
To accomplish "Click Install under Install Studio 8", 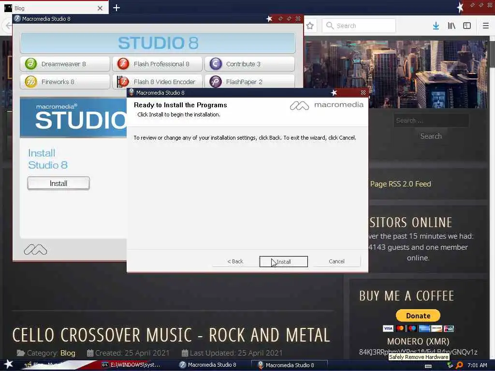I will pyautogui.click(x=58, y=183).
